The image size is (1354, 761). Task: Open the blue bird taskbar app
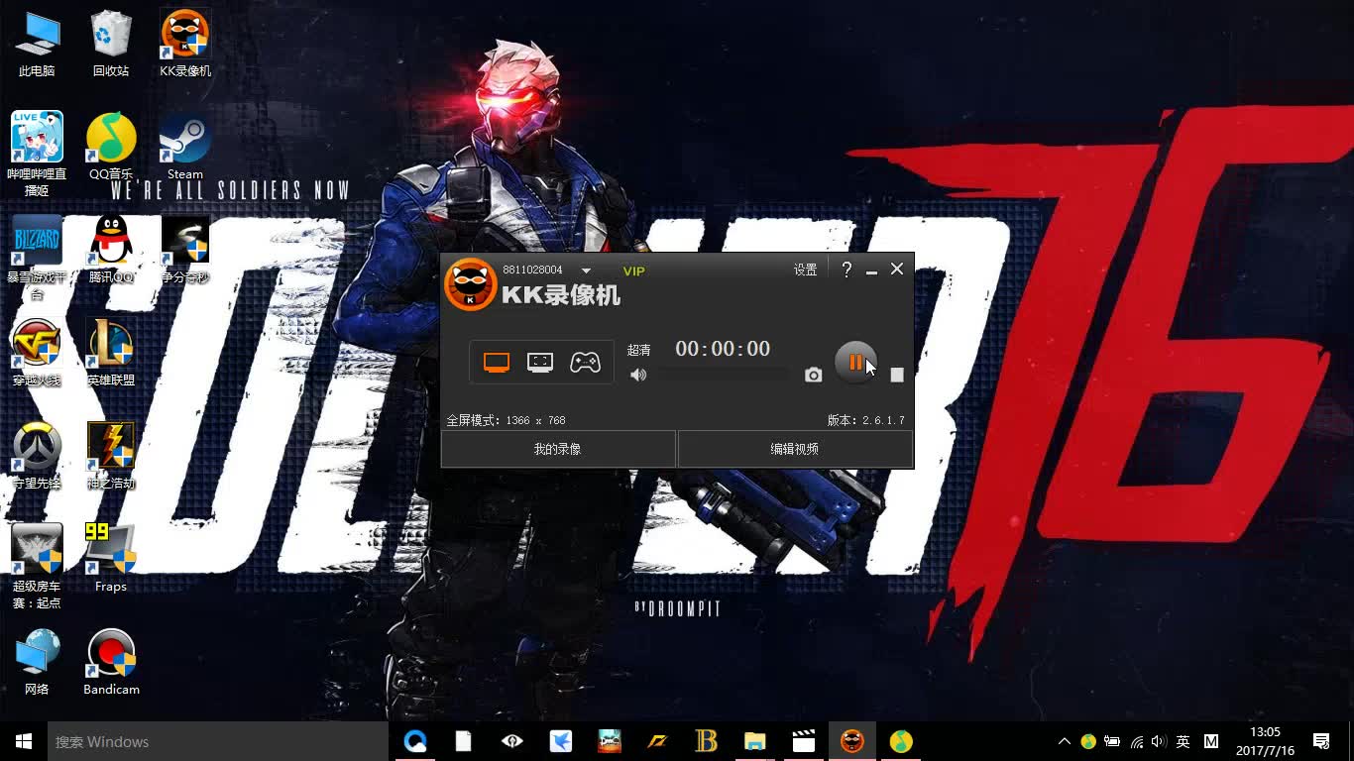pyautogui.click(x=560, y=741)
